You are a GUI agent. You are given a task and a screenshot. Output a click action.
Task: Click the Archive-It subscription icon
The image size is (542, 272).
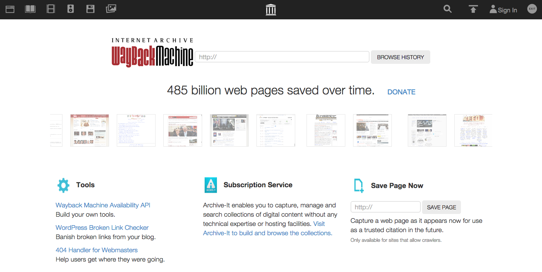[x=211, y=185]
